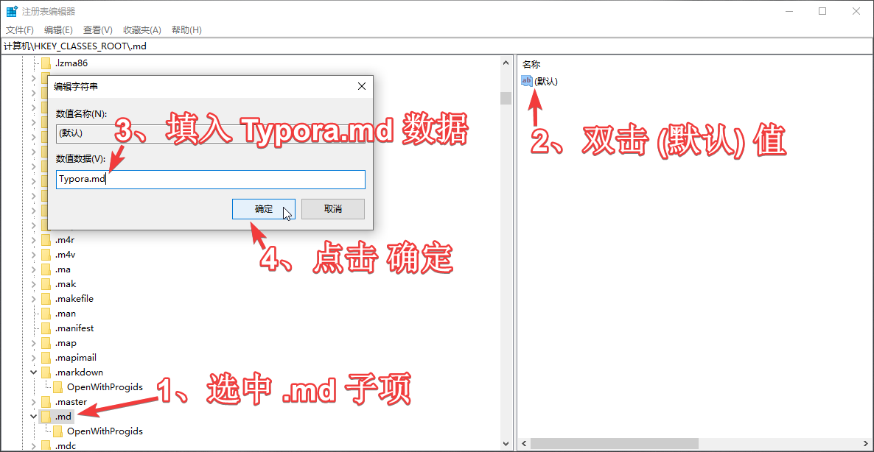This screenshot has width=874, height=452.
Task: Click the values pane scroll-left arrow
Action: 524,444
